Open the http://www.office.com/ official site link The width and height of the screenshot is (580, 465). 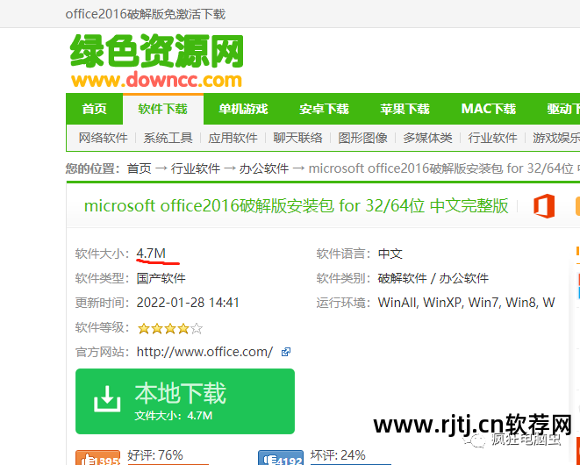(204, 352)
